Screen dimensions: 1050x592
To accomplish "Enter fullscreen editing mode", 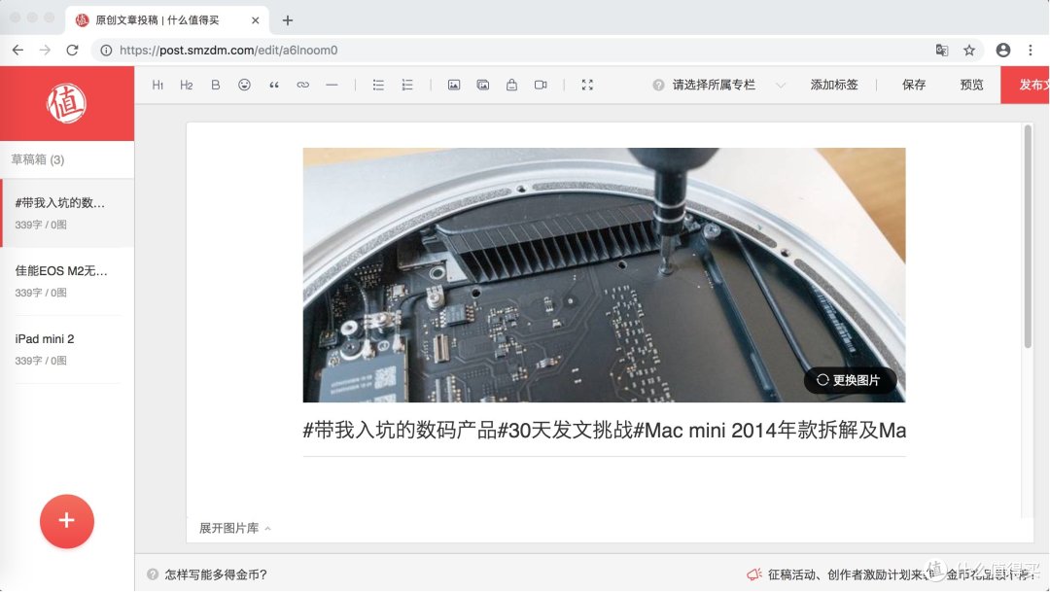I will [x=587, y=85].
